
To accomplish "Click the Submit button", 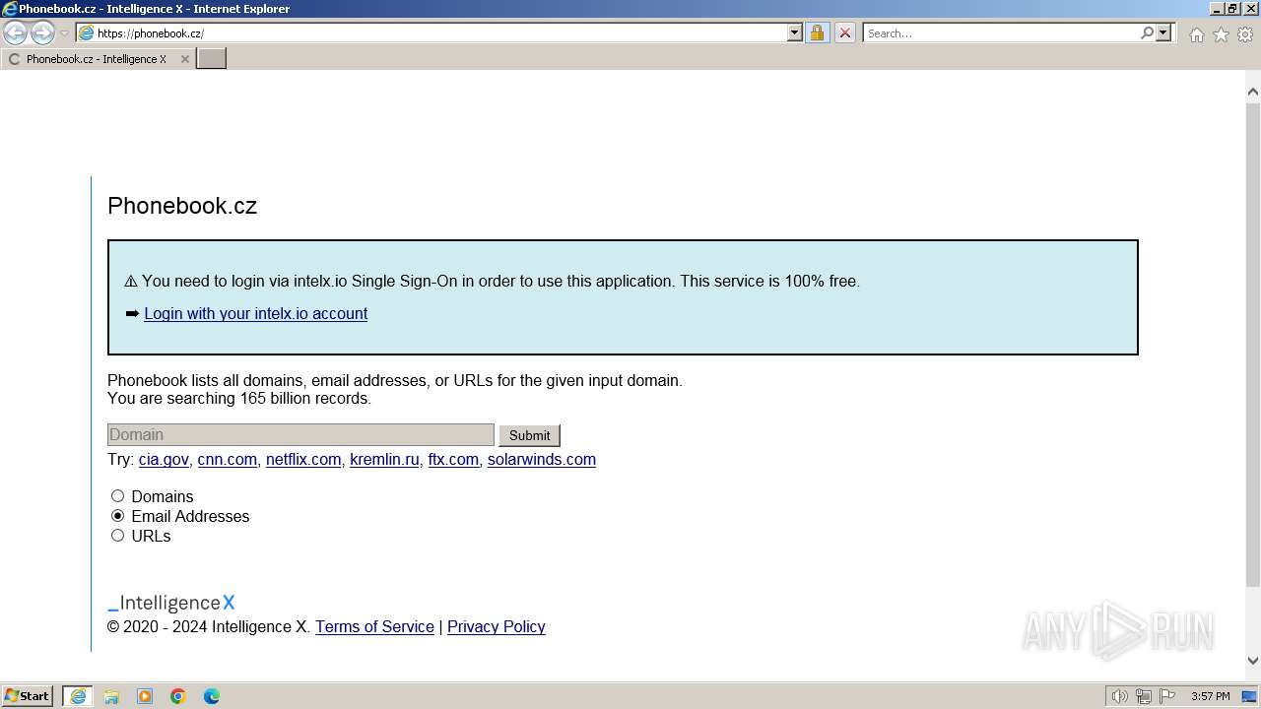I will pyautogui.click(x=529, y=435).
